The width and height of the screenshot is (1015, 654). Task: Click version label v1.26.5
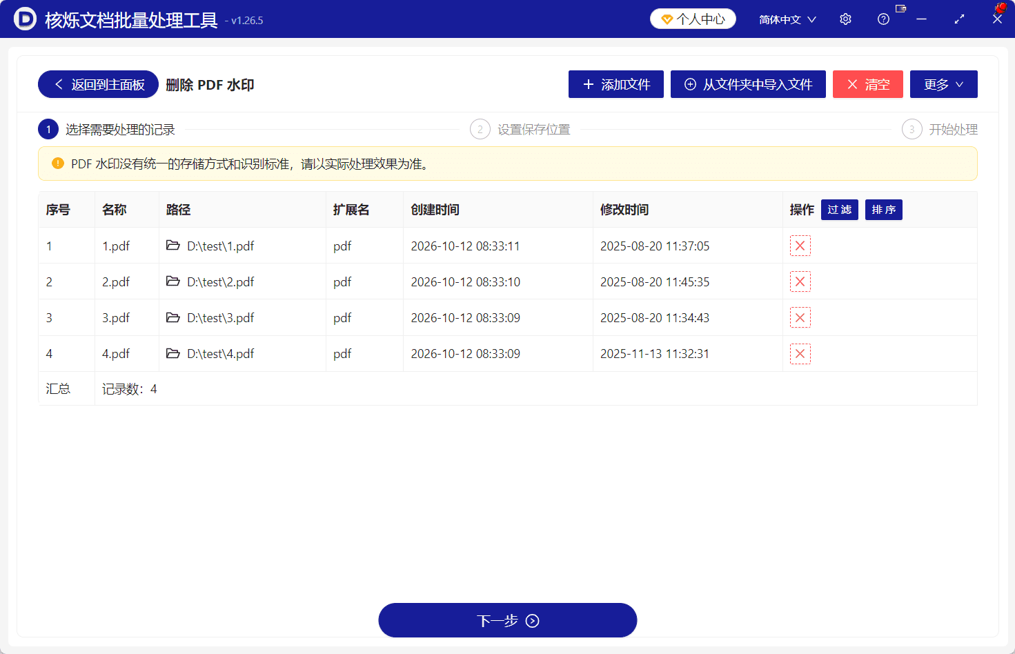point(247,21)
